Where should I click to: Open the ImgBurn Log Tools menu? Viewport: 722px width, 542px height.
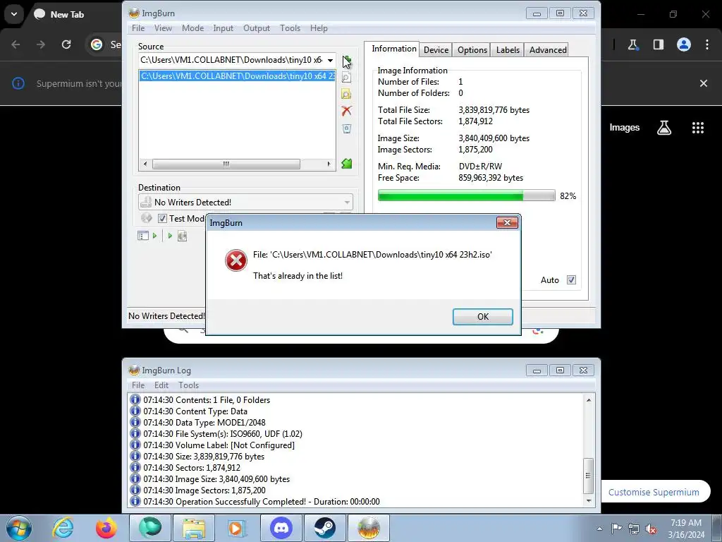click(x=189, y=385)
